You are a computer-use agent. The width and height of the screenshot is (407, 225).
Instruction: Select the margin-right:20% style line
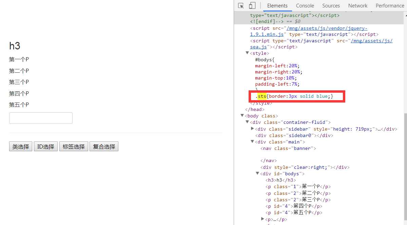click(x=278, y=72)
